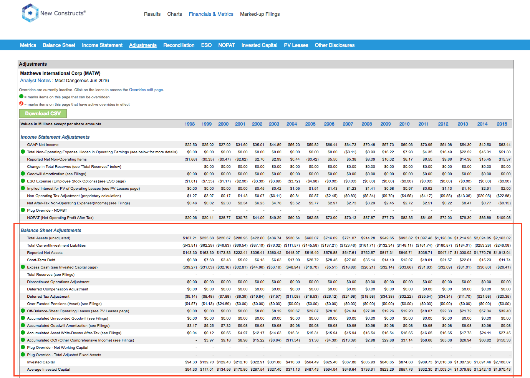The width and height of the screenshot is (530, 378).
Task: Click the 2005 year column header
Action: pos(310,124)
